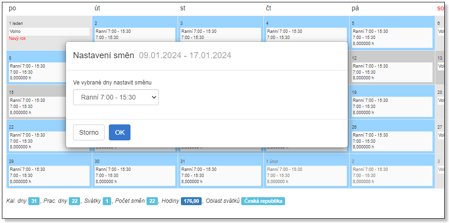Click the Česká republika holiday region badge
Image resolution: width=449 pixels, height=223 pixels.
tap(263, 201)
